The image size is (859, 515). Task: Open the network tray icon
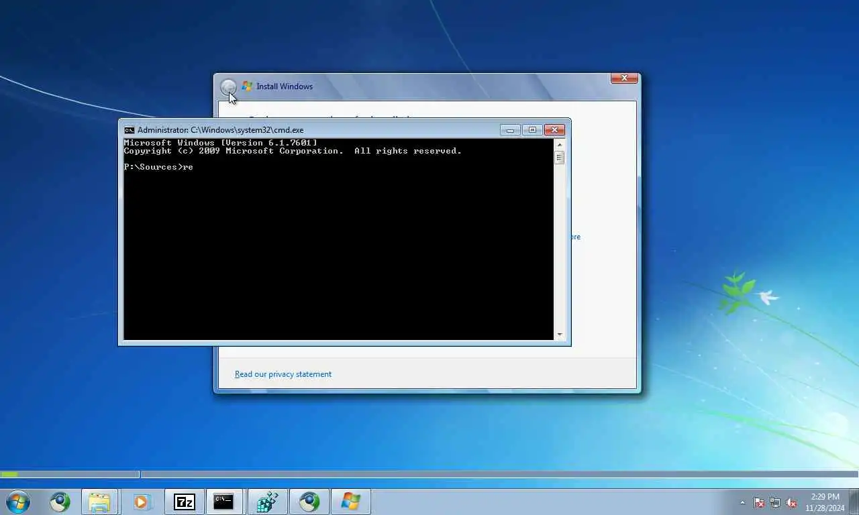point(775,502)
